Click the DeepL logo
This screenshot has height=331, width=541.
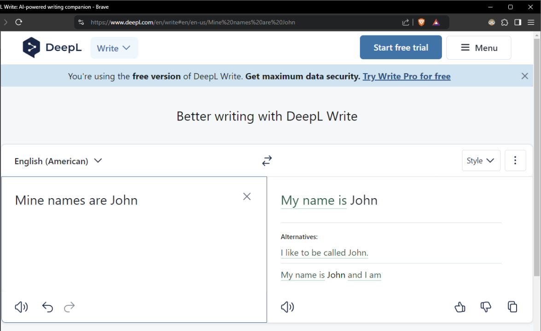(52, 47)
